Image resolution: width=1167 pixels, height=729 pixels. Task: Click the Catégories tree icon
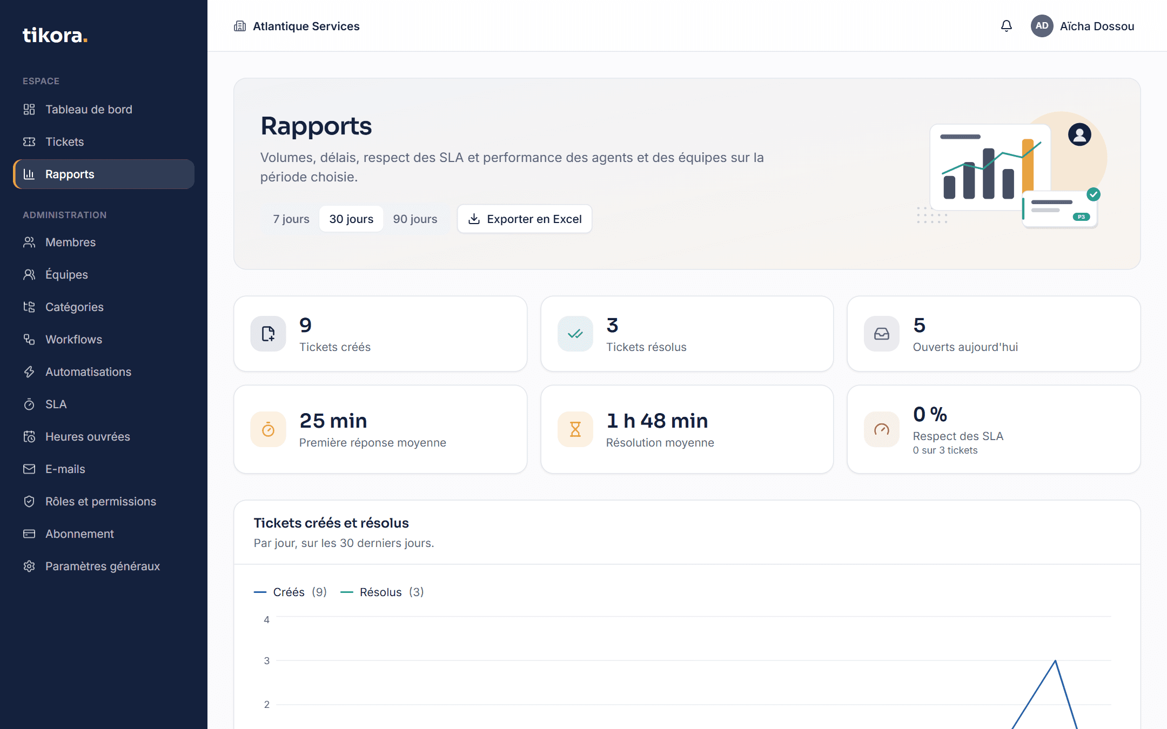tap(29, 307)
